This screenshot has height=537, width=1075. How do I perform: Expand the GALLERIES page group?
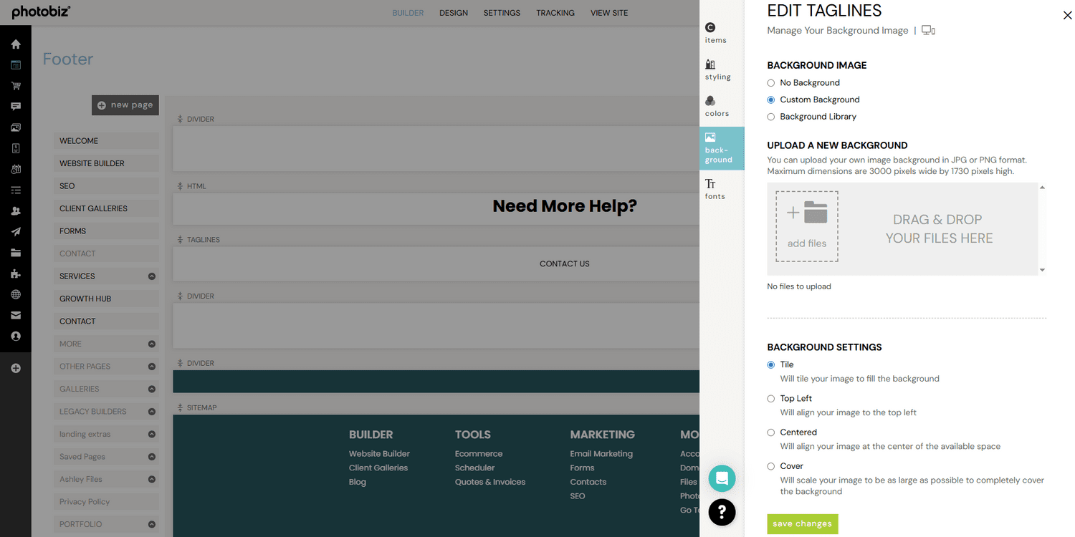coord(152,390)
